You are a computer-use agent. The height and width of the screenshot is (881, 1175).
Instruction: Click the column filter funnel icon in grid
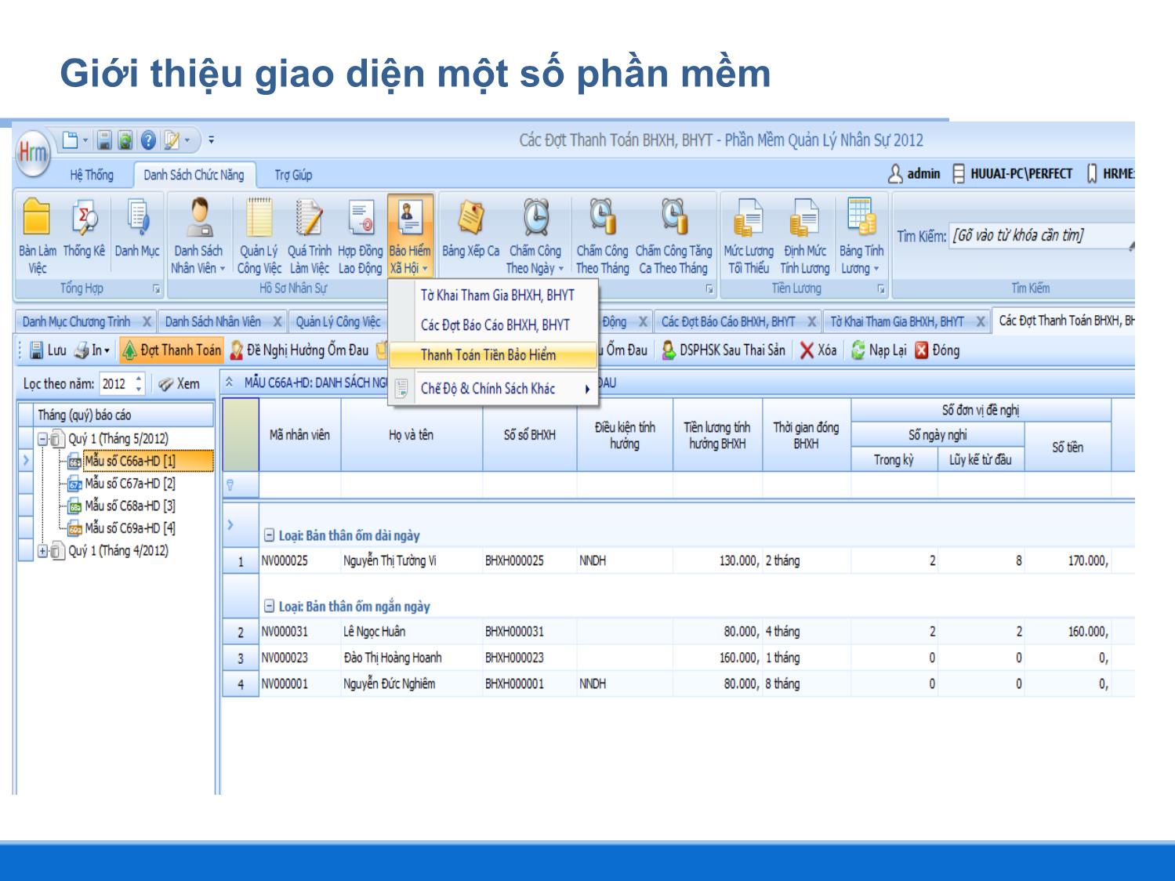[x=230, y=485]
